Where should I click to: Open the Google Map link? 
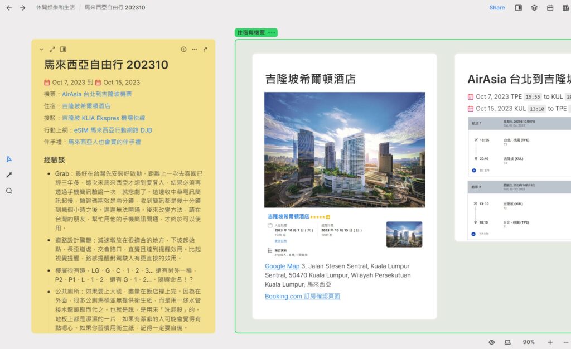[x=282, y=266]
